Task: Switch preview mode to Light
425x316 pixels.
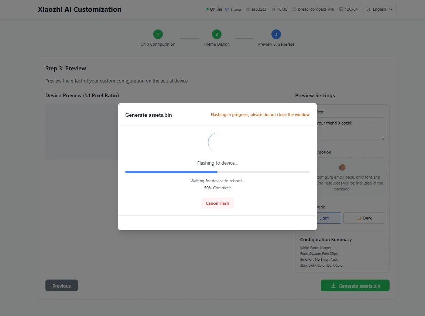Action: pos(329,218)
